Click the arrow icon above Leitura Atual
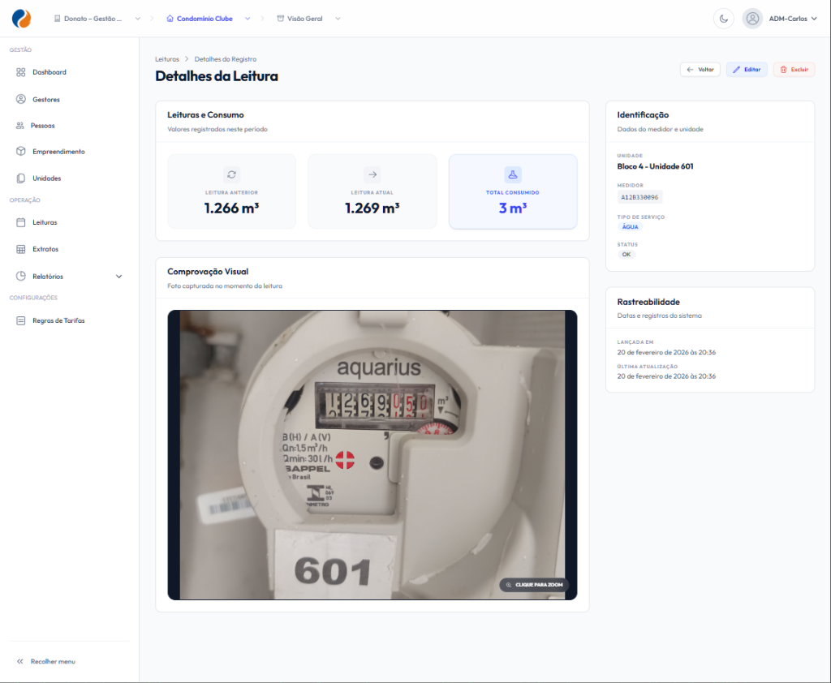Image resolution: width=831 pixels, height=683 pixels. point(372,174)
